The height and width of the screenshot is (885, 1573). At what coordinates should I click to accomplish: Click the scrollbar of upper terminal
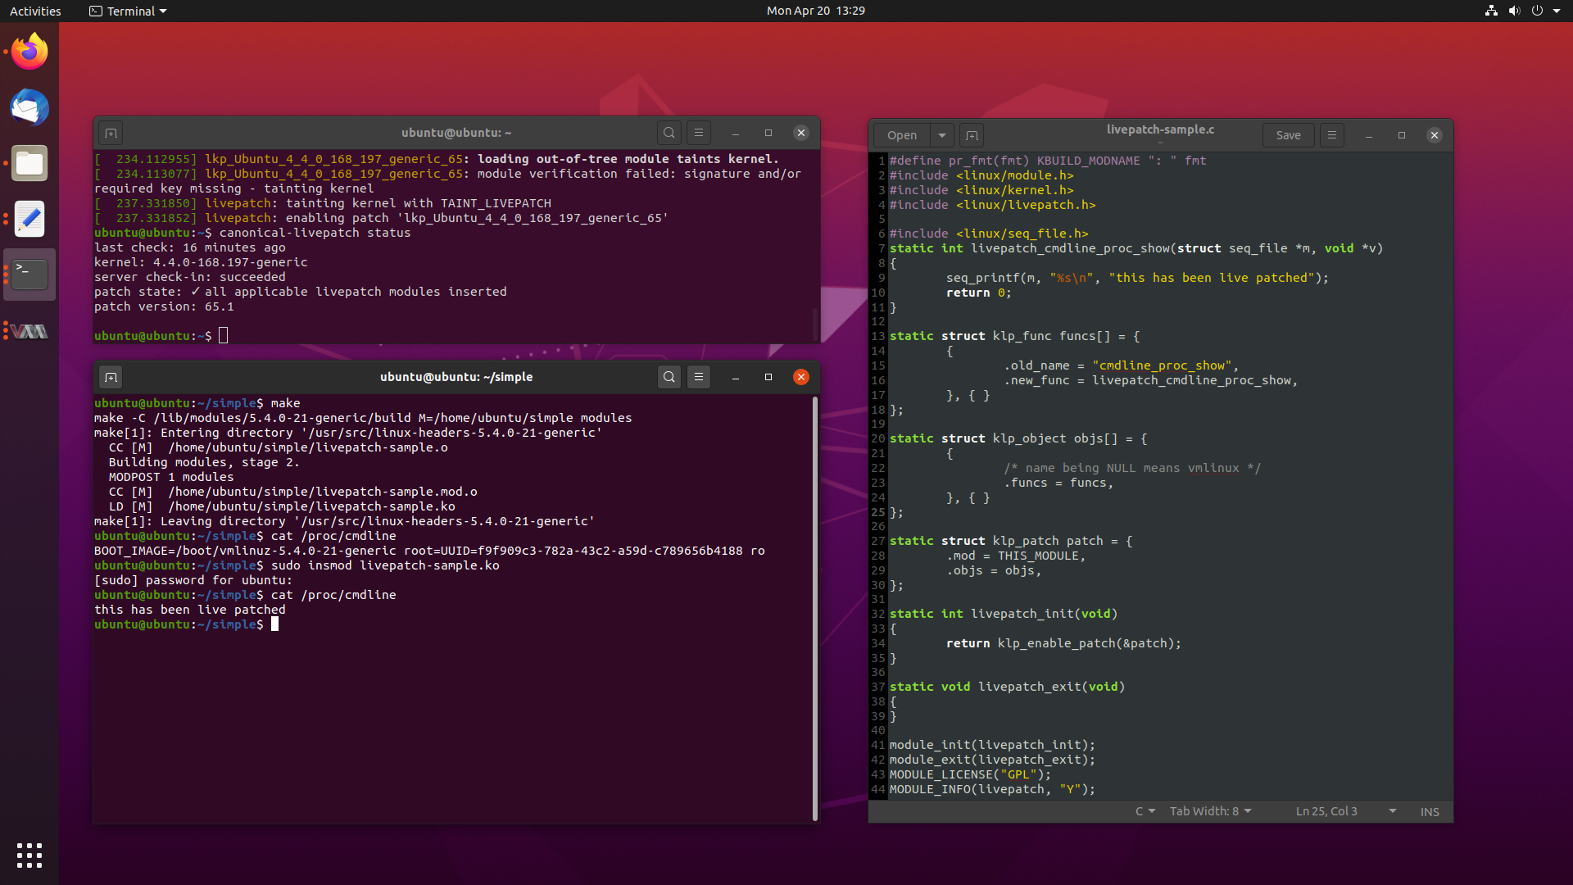point(815,324)
